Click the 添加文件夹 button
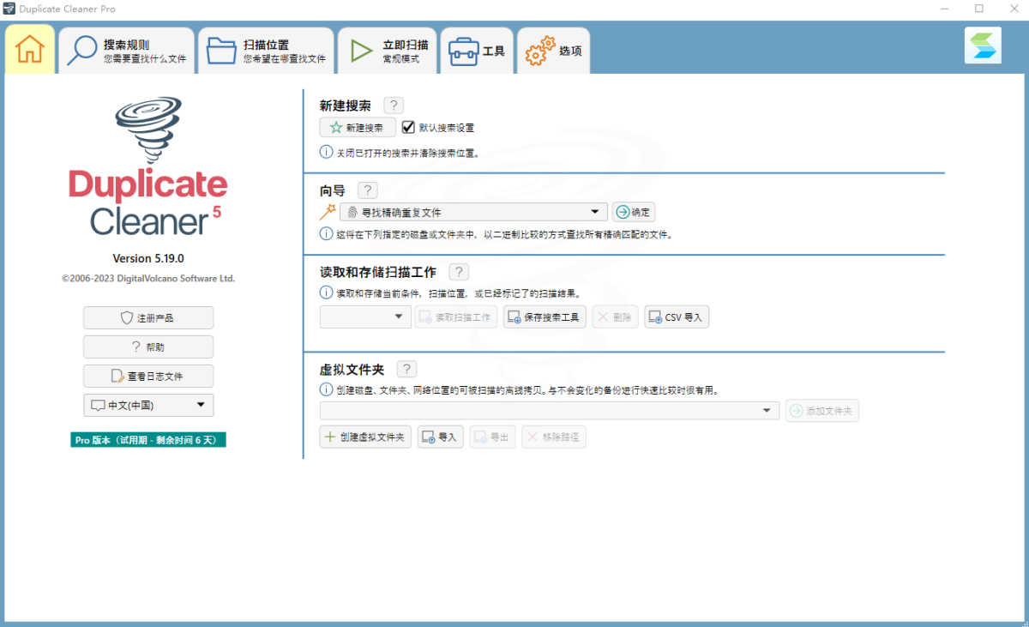This screenshot has height=627, width=1029. [x=822, y=411]
